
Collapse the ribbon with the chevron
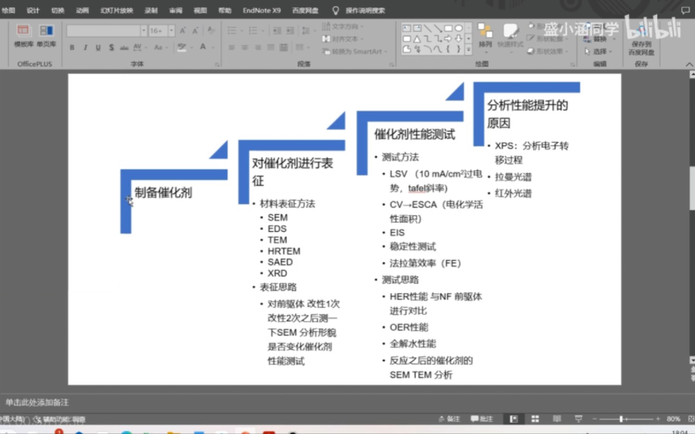click(x=689, y=64)
